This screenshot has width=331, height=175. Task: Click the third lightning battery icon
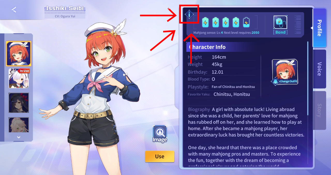pyautogui.click(x=226, y=23)
